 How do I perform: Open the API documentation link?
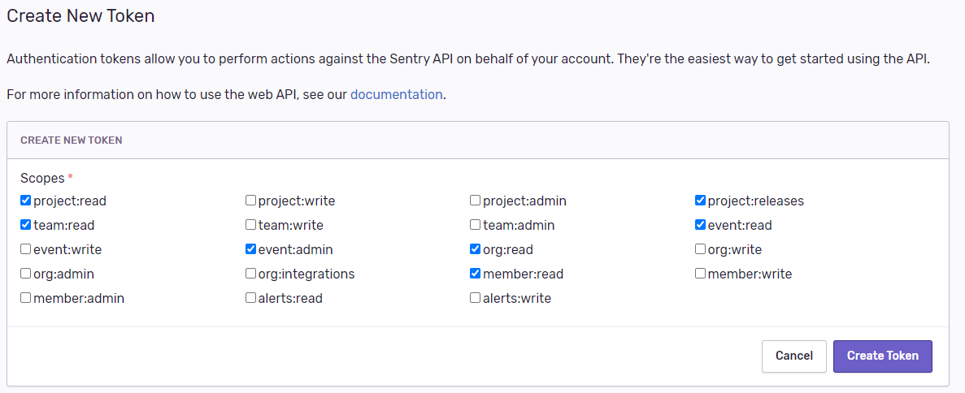[396, 94]
